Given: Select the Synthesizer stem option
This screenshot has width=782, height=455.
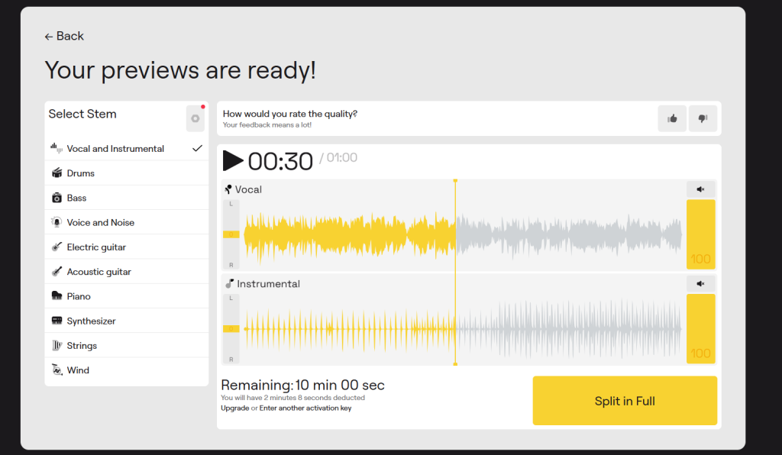Looking at the screenshot, I should [91, 321].
